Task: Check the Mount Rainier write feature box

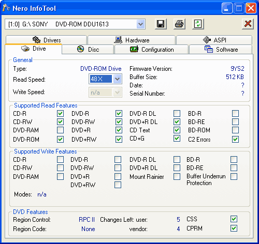Action: [177, 176]
